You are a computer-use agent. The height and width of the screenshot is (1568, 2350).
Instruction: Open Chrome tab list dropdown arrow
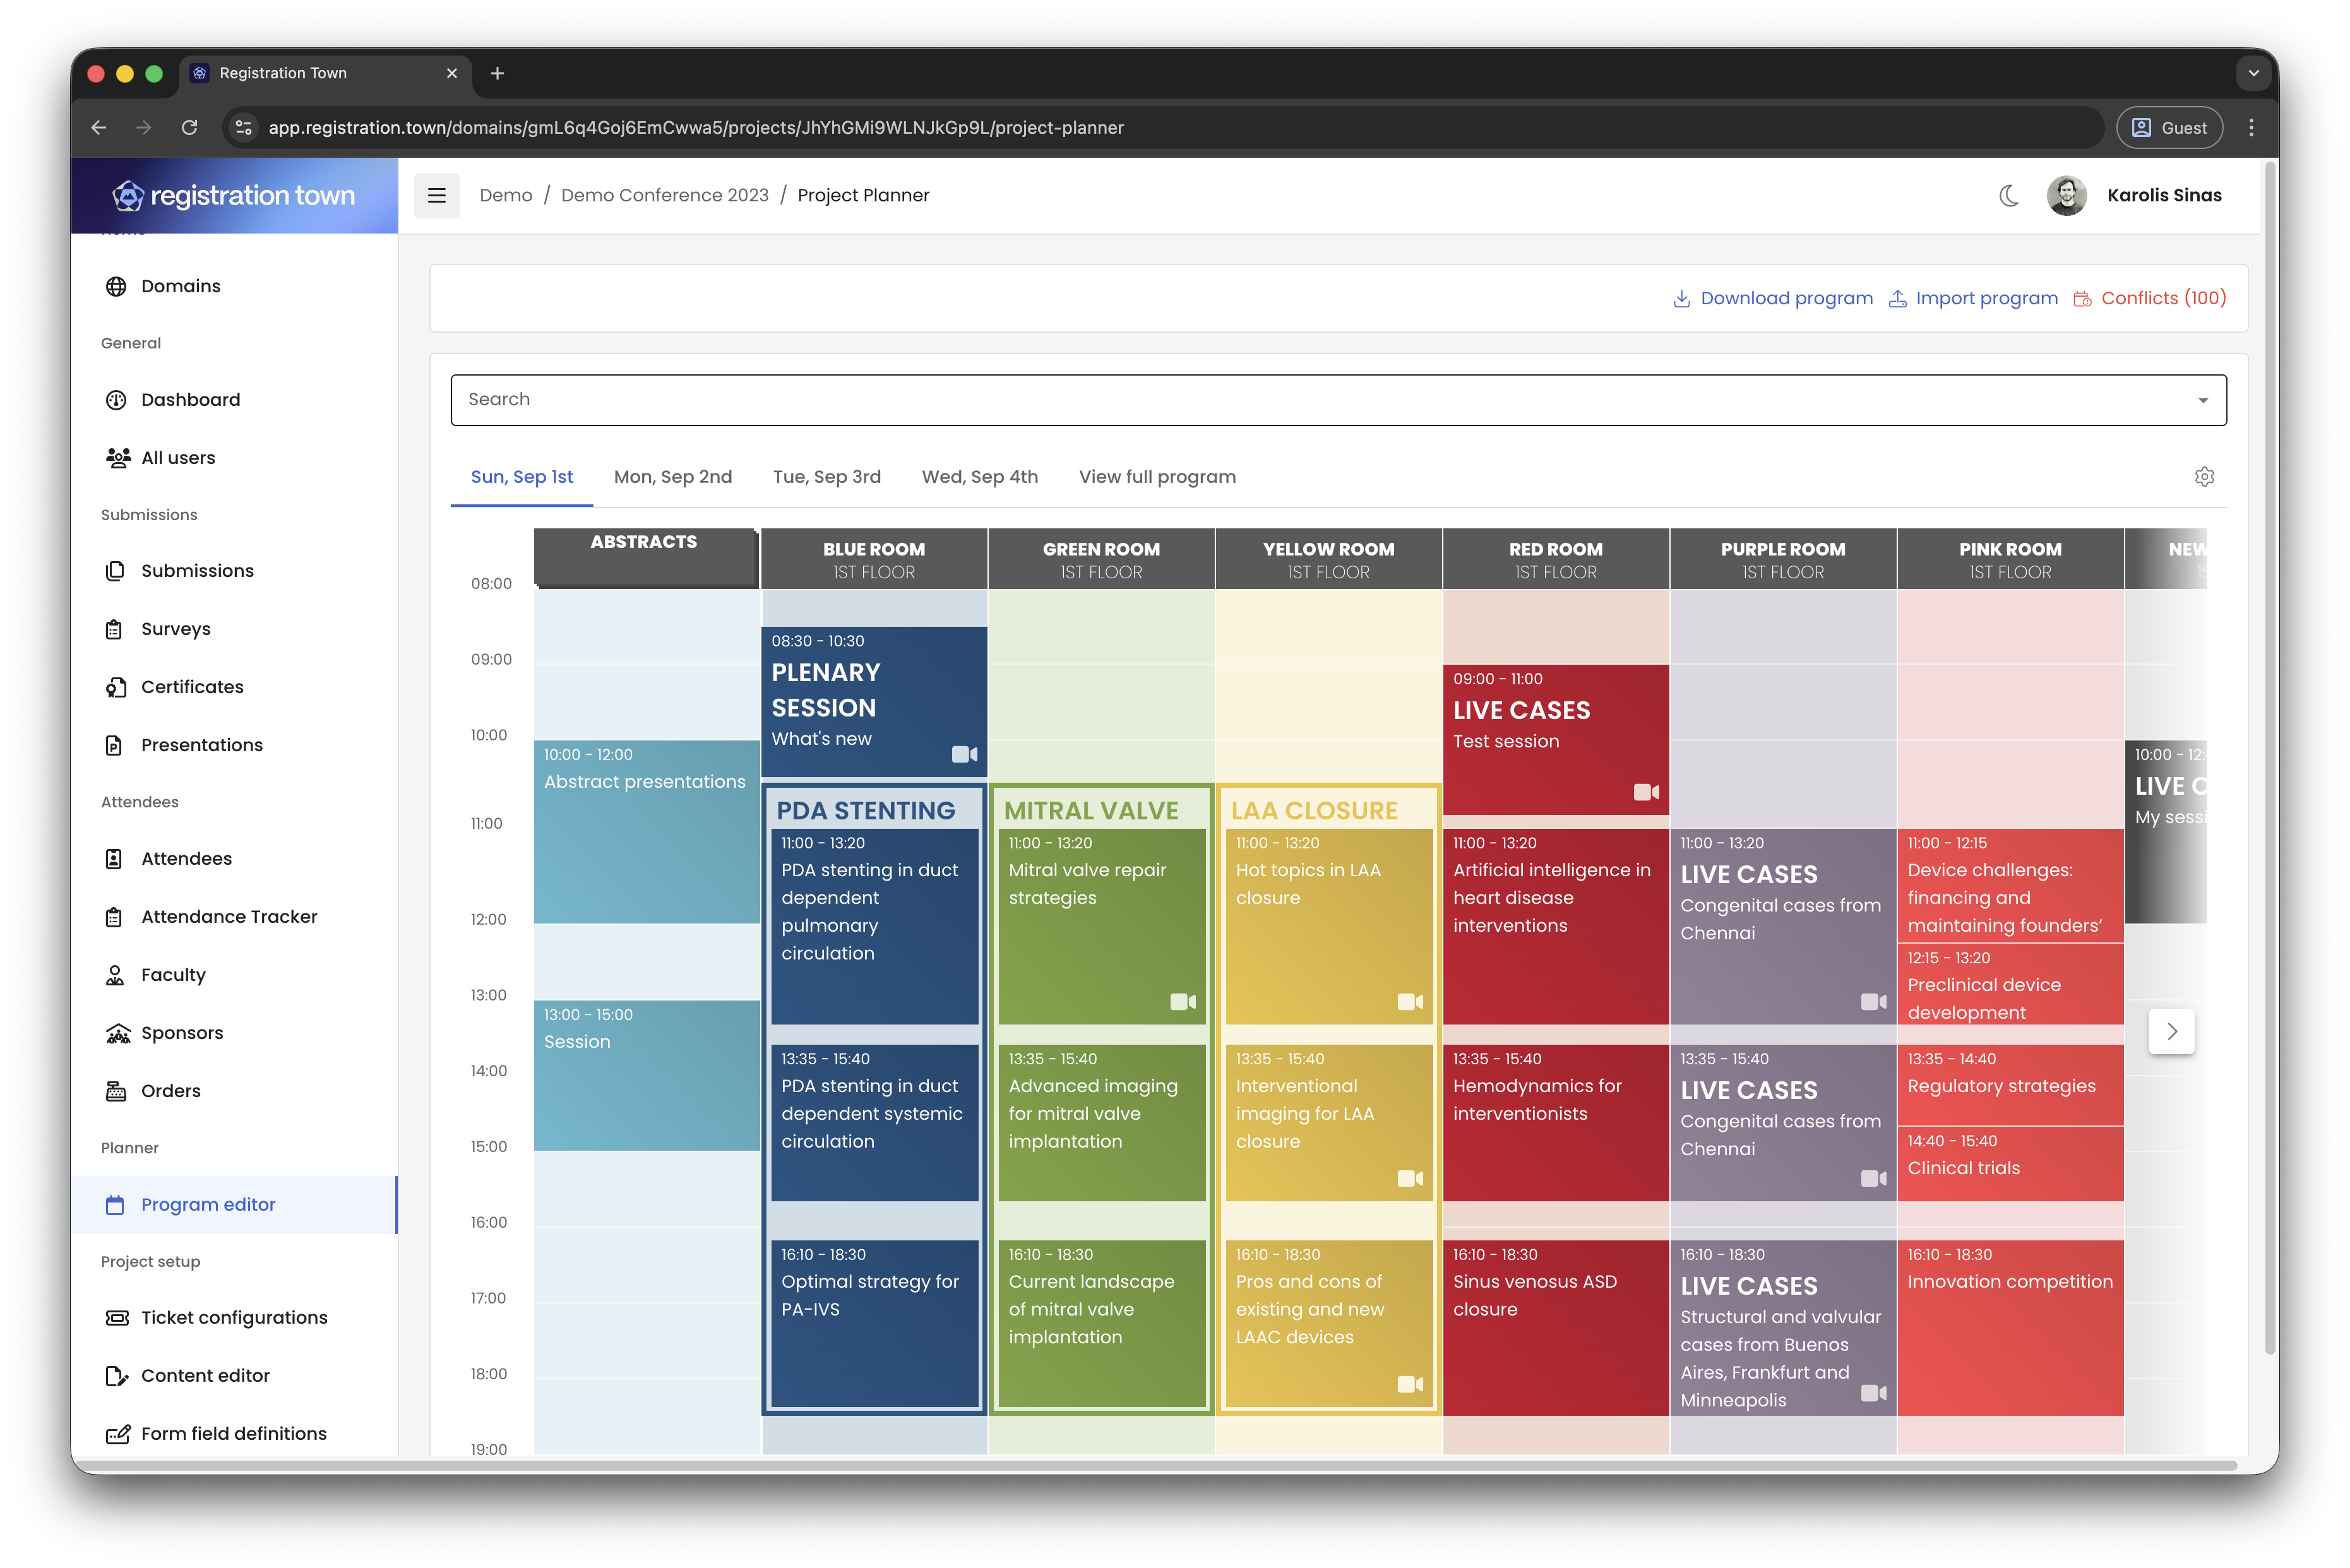(2253, 73)
